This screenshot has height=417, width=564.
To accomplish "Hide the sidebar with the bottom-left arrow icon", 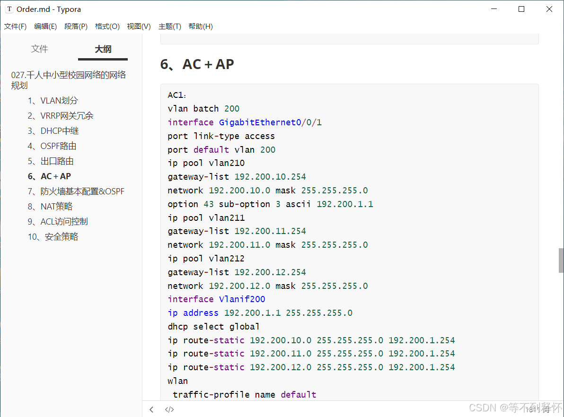I will click(x=151, y=409).
